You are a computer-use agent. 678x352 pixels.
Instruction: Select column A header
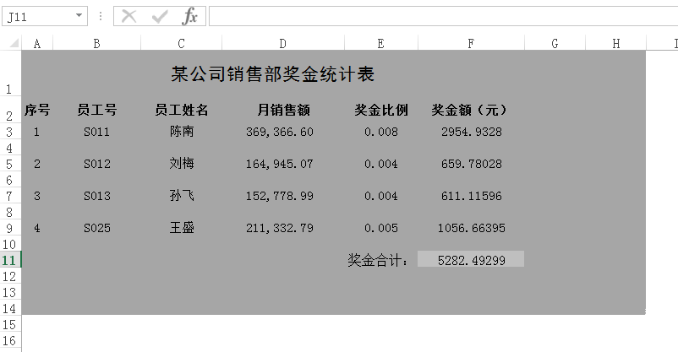coord(37,44)
